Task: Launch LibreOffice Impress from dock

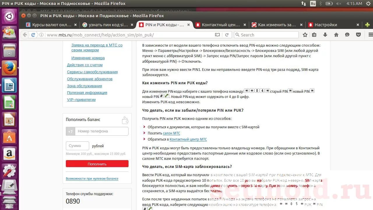Action: click(x=9, y=120)
